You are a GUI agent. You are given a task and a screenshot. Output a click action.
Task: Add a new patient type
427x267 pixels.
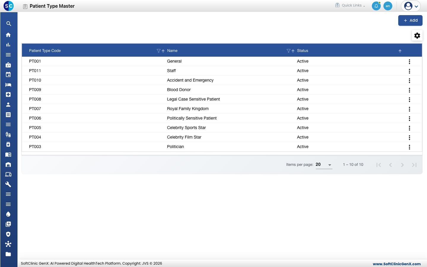(410, 20)
